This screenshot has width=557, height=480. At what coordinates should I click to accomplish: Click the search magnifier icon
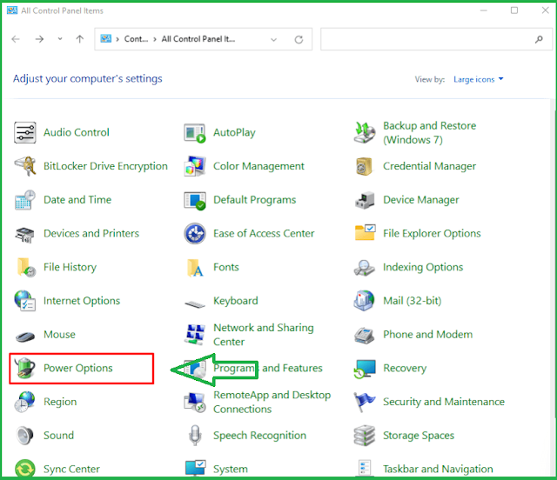click(x=539, y=39)
